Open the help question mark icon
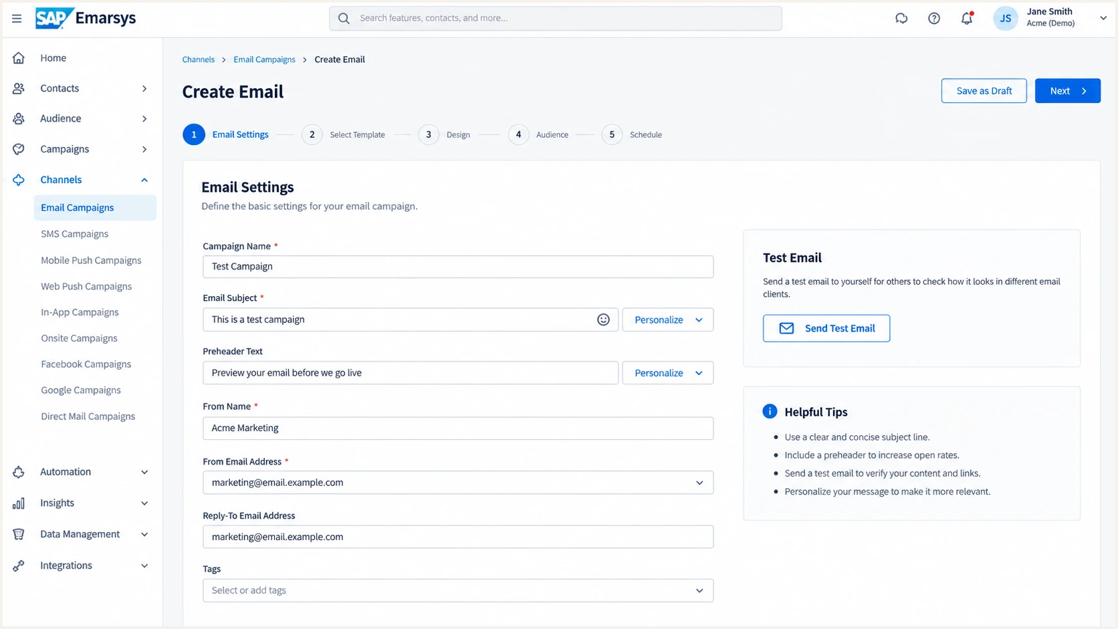This screenshot has width=1118, height=629. pos(934,19)
